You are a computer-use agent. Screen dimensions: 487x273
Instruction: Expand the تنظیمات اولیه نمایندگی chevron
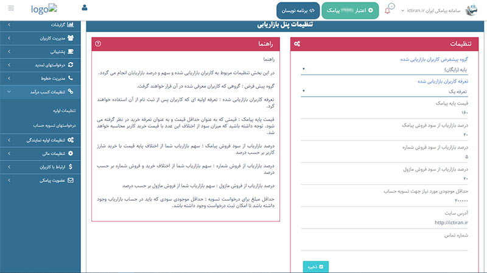(x=9, y=140)
